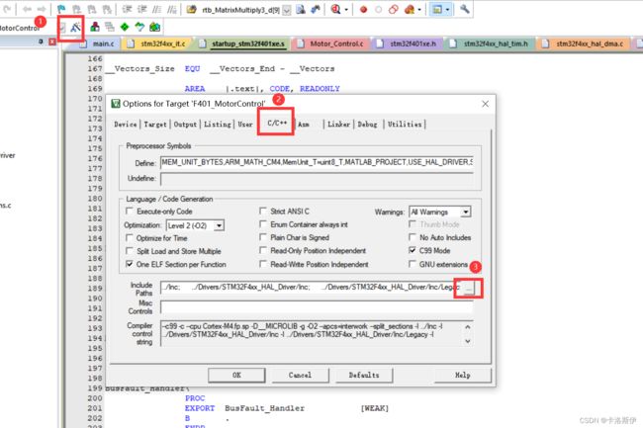The height and width of the screenshot is (428, 643).
Task: Switch to Linker tab
Action: (338, 125)
